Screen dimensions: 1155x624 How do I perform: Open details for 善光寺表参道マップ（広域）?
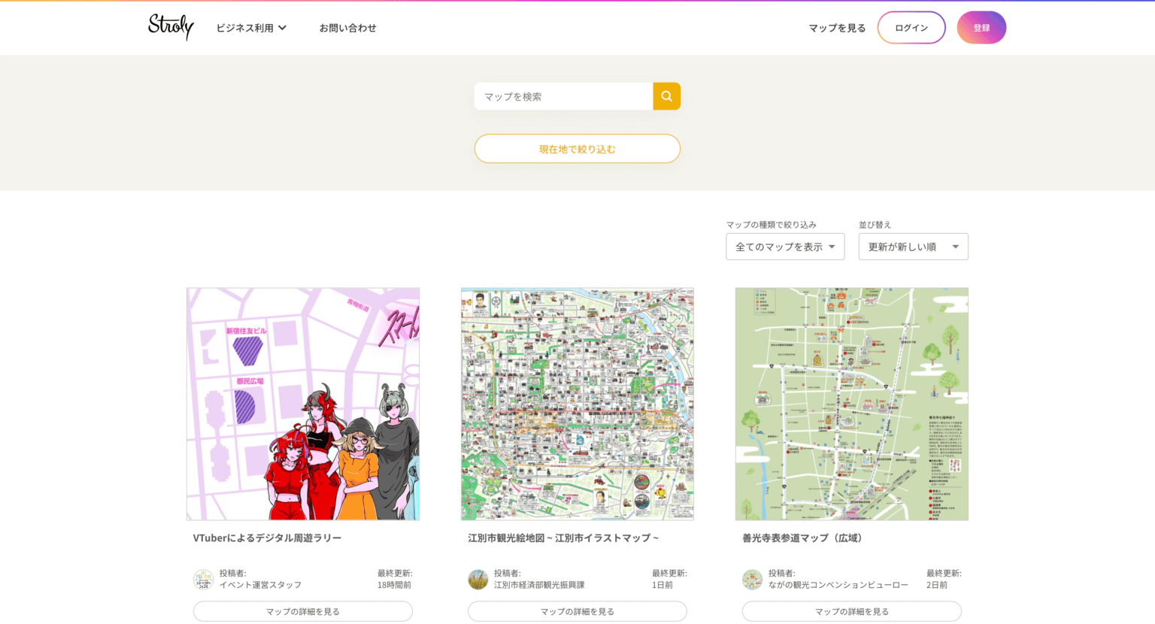[x=851, y=610]
